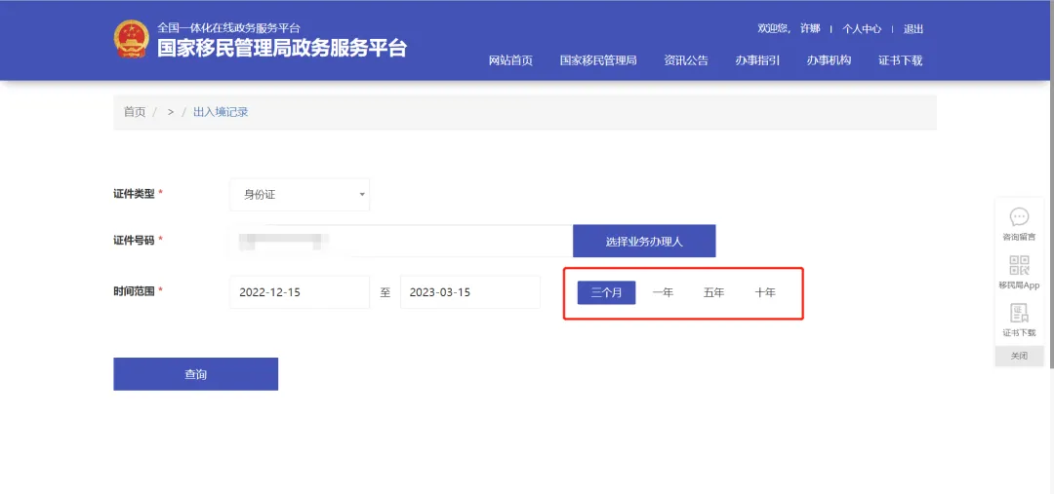Click the 退出 logout link
1054x494 pixels.
(913, 29)
